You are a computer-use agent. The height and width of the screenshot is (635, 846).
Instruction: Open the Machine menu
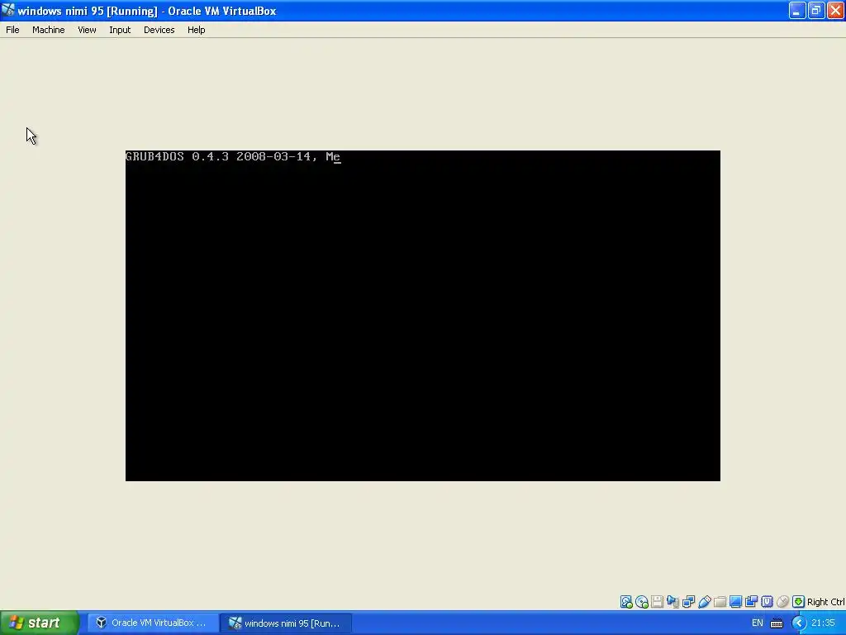[49, 30]
